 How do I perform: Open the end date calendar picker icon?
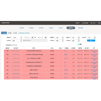(x=46, y=37)
